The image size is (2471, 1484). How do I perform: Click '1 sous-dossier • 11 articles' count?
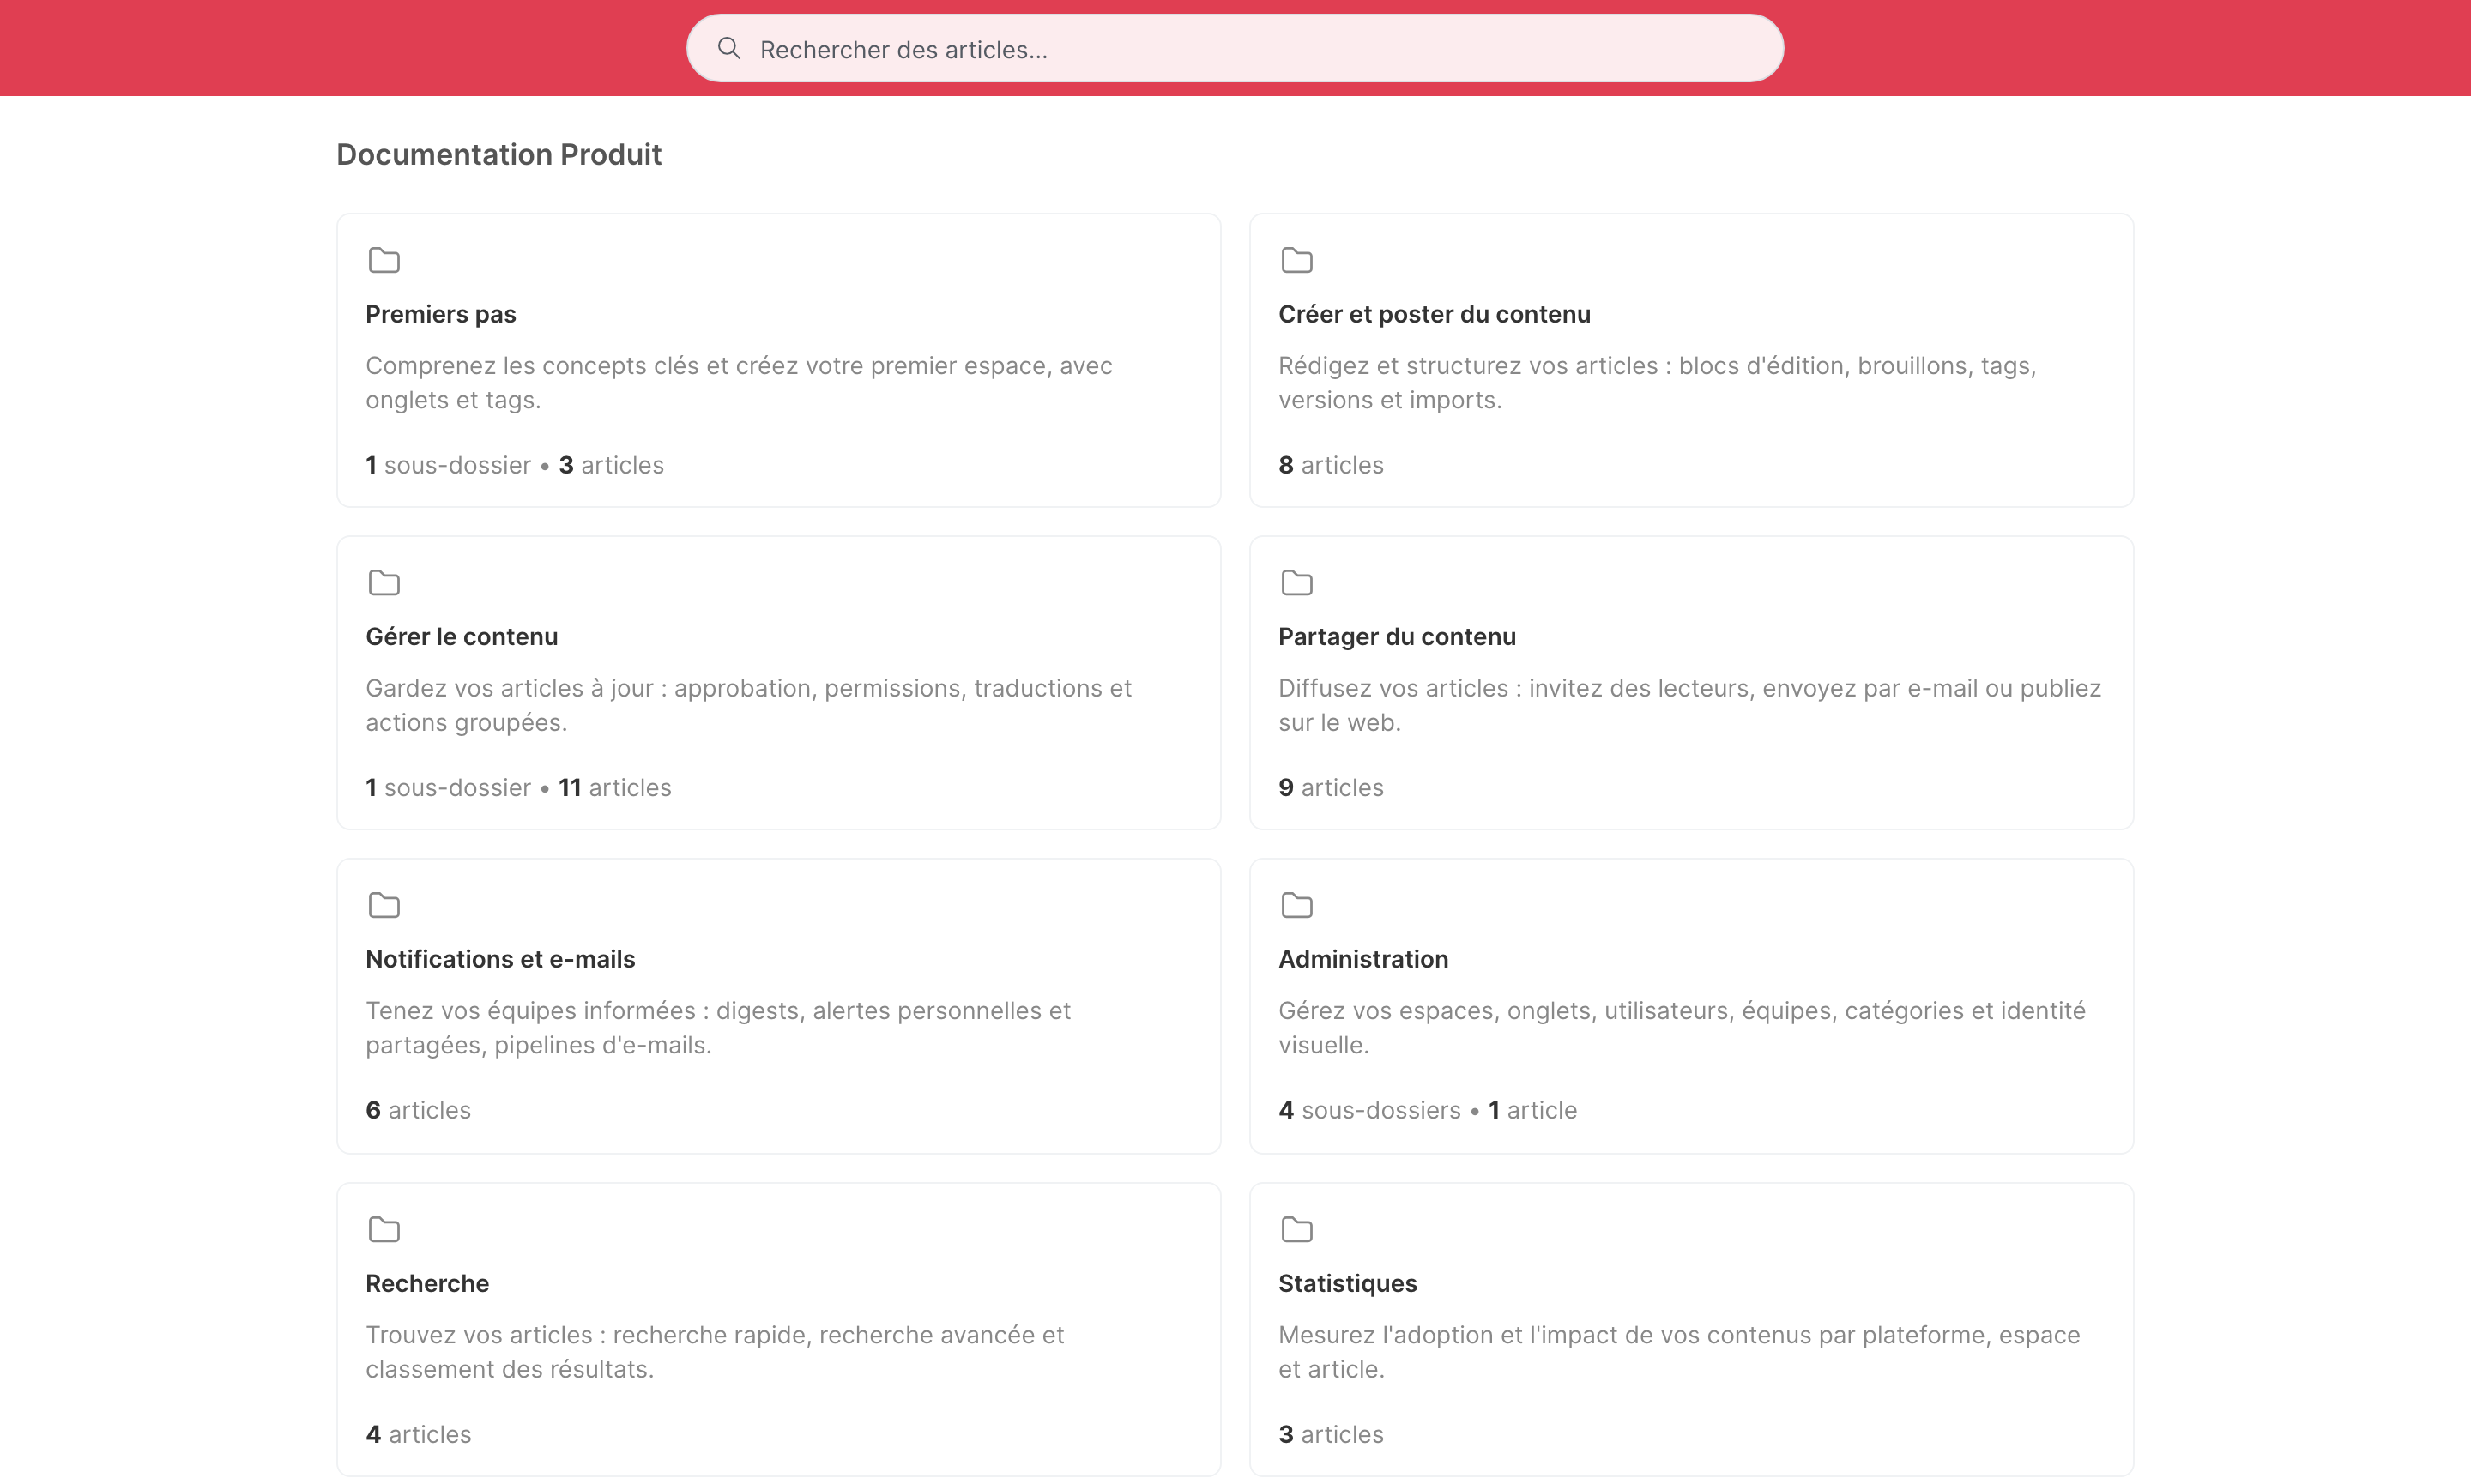pyautogui.click(x=518, y=789)
